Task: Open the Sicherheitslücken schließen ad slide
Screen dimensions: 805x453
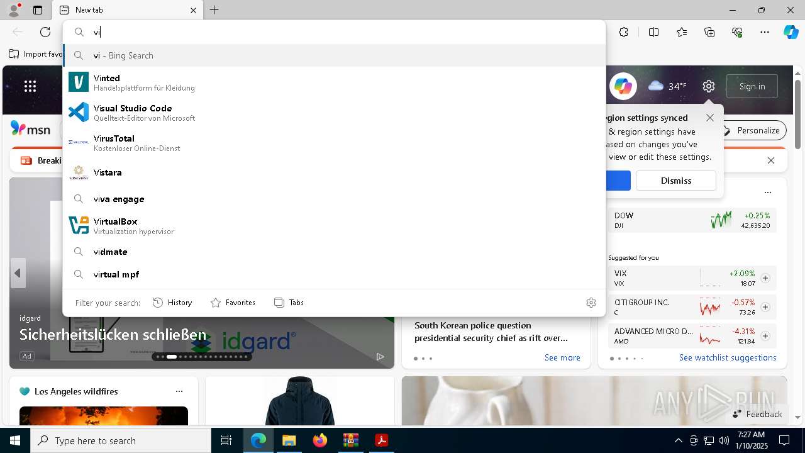Action: pos(113,334)
